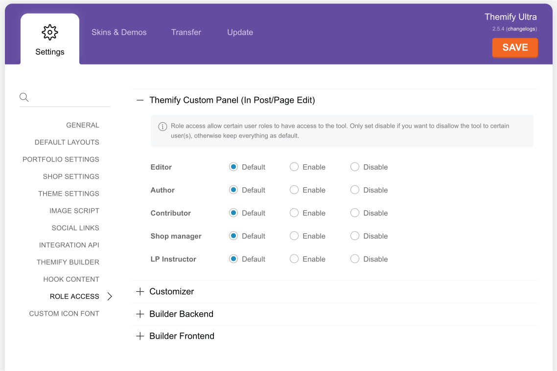Enable access for Contributor role
This screenshot has width=557, height=371.
pos(294,213)
